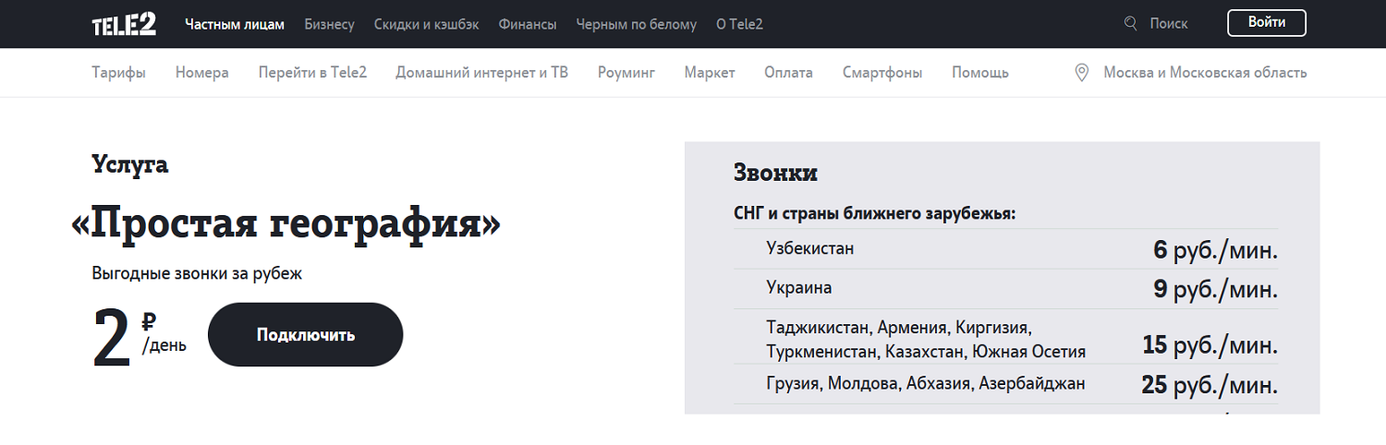
Task: Open the Частным лицам section
Action: 235,24
